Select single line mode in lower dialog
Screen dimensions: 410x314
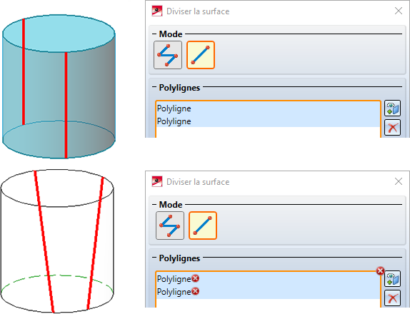pos(203,226)
